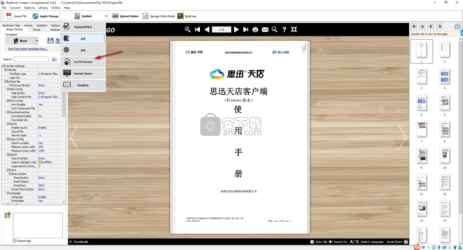
Task: Click delete page X icon in thumbnail panel
Action: [x=422, y=26]
